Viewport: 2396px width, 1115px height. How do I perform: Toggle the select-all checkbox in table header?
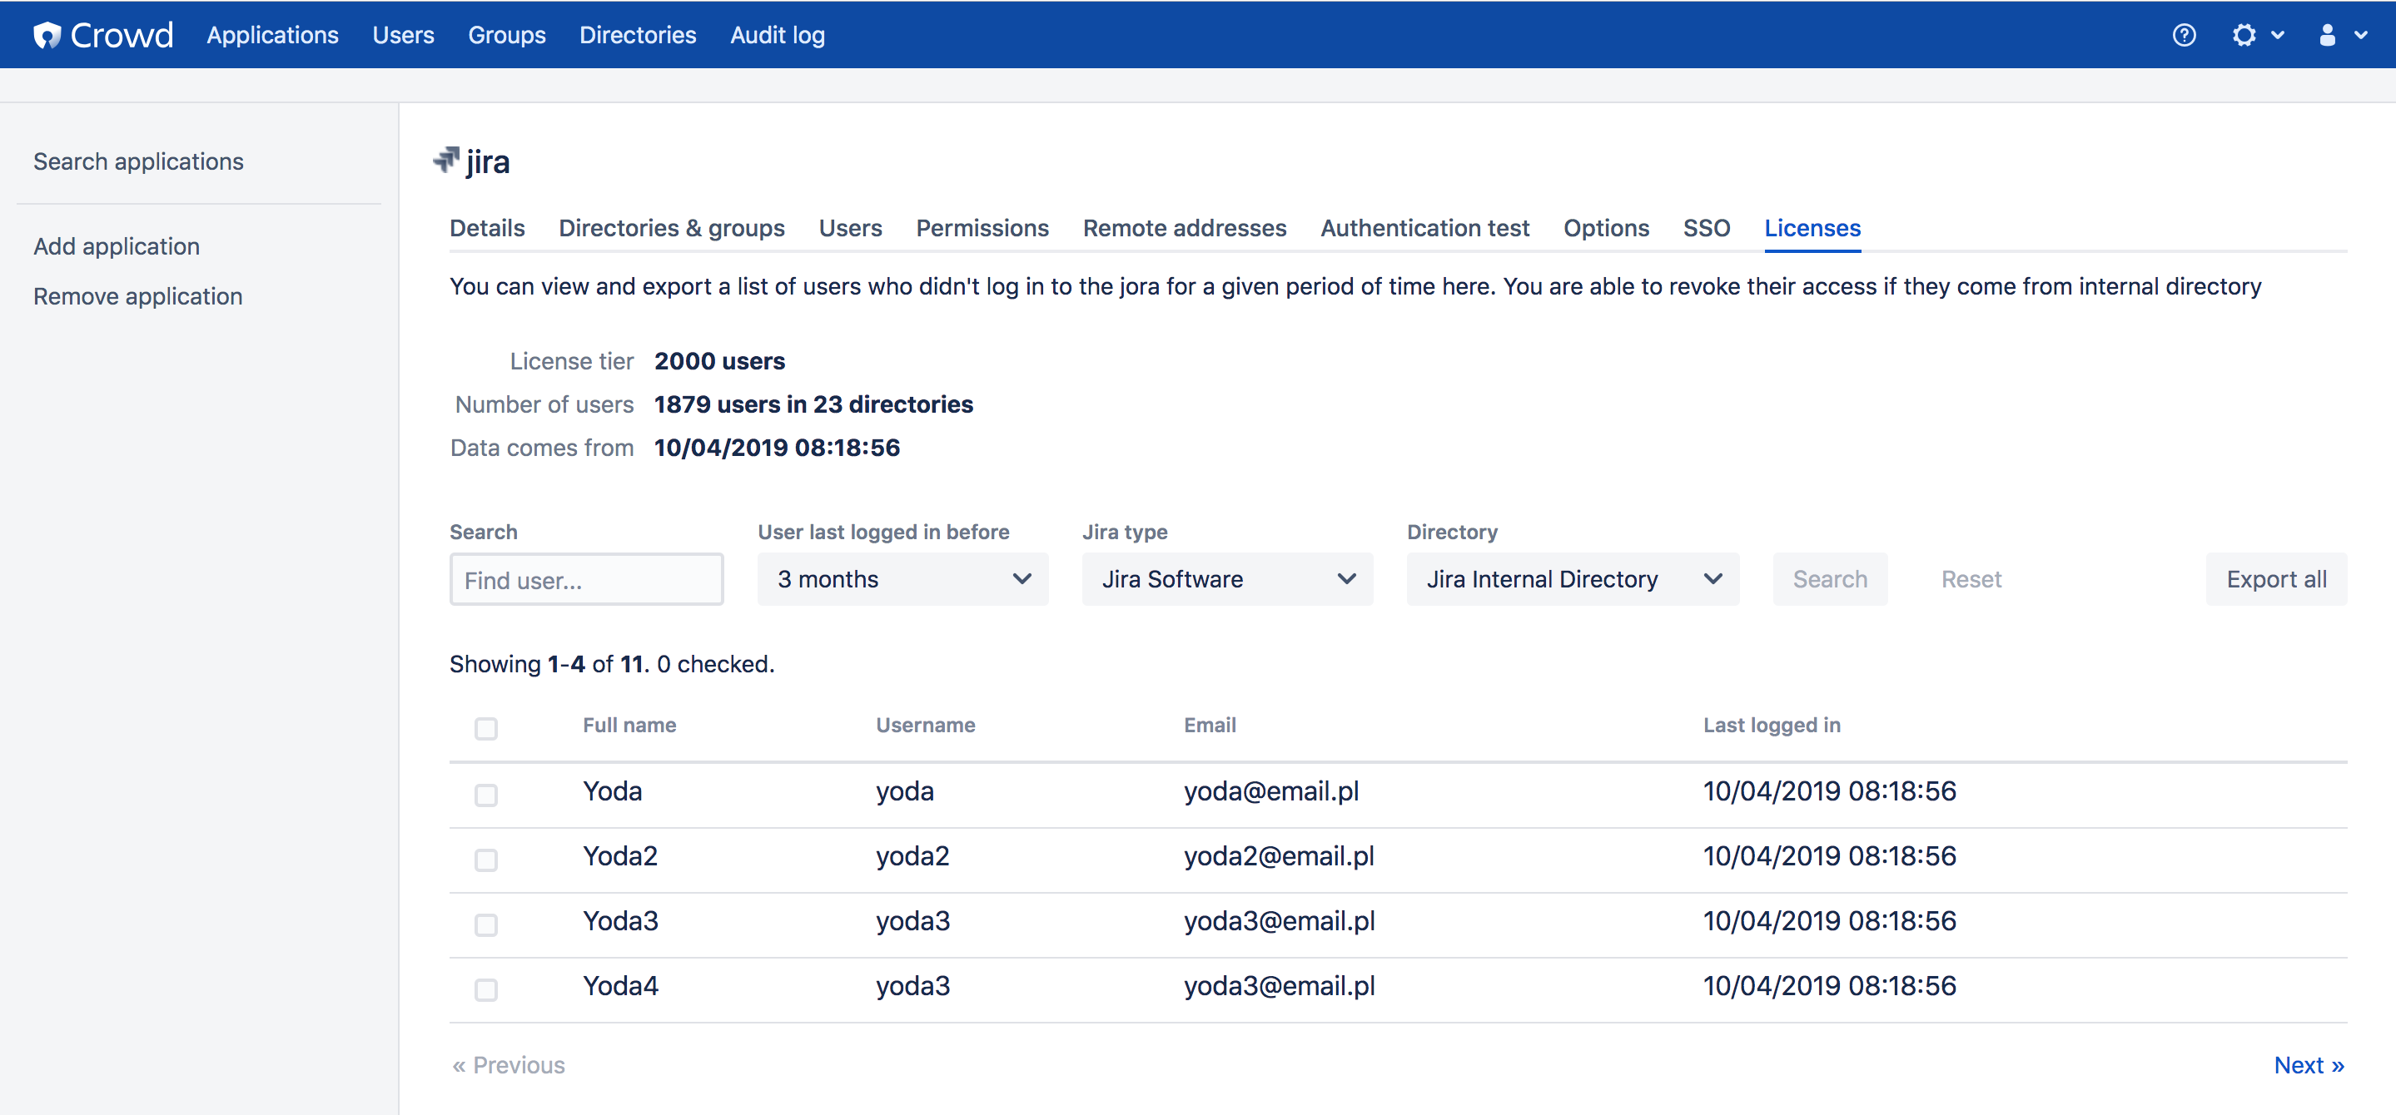click(x=485, y=727)
